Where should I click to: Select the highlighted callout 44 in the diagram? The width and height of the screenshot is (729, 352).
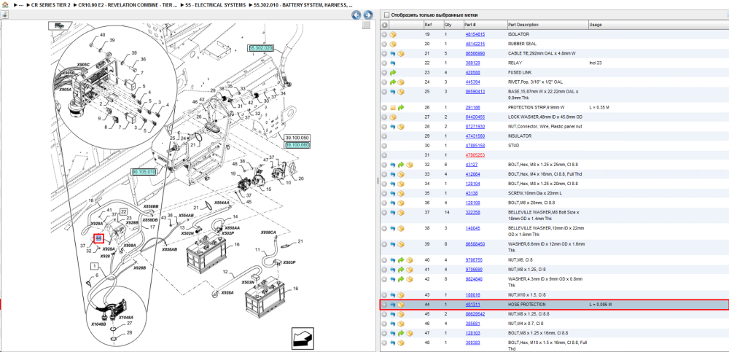[x=98, y=238]
